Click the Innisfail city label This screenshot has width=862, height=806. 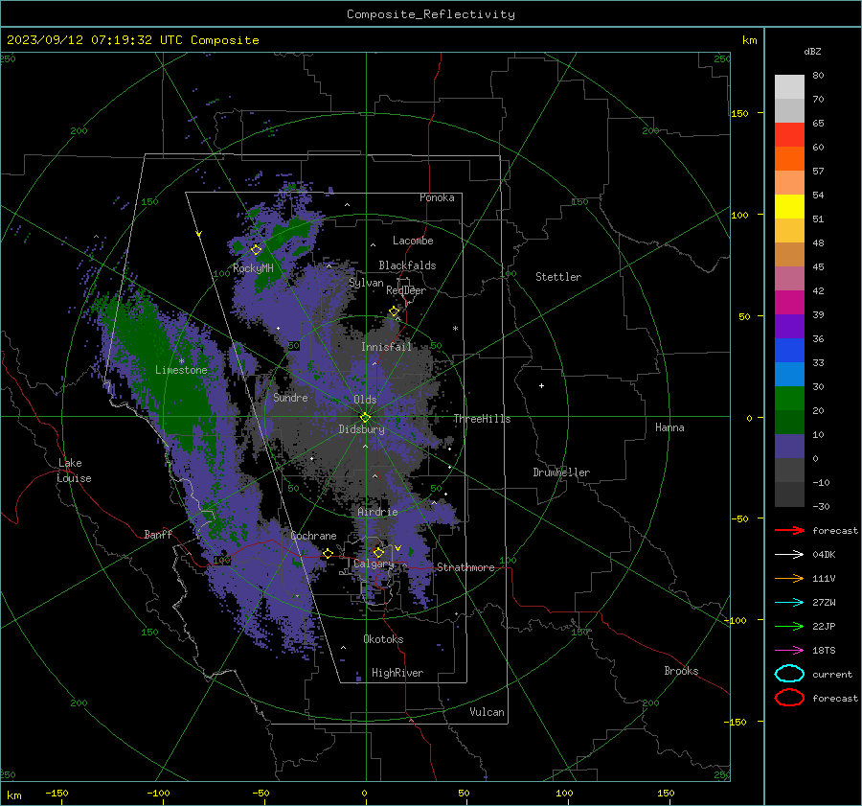pos(386,347)
